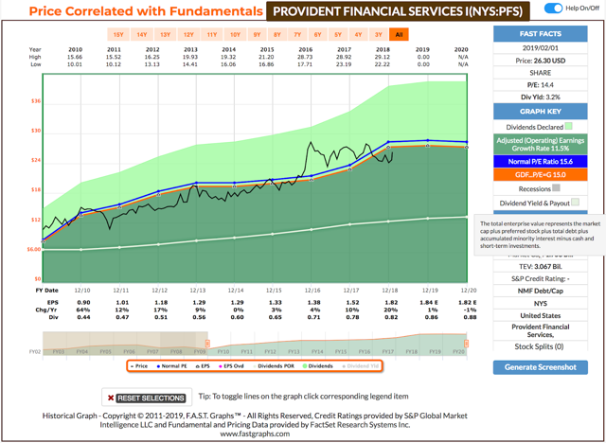Click the Stock Splits (0) entry
Viewport: 606px width, 443px height.
[539, 346]
